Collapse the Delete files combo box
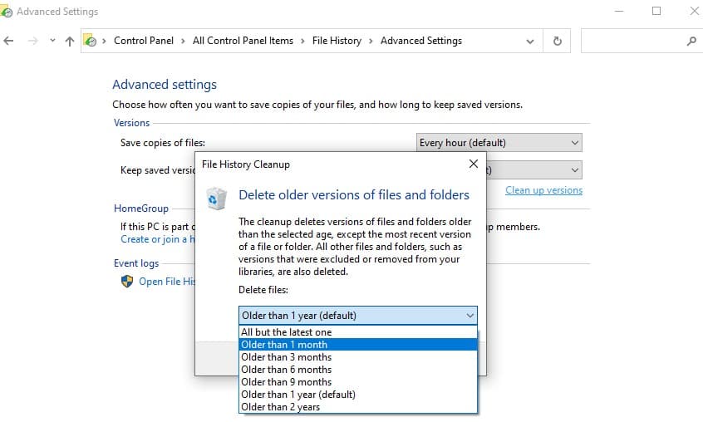This screenshot has height=422, width=703. 470,316
